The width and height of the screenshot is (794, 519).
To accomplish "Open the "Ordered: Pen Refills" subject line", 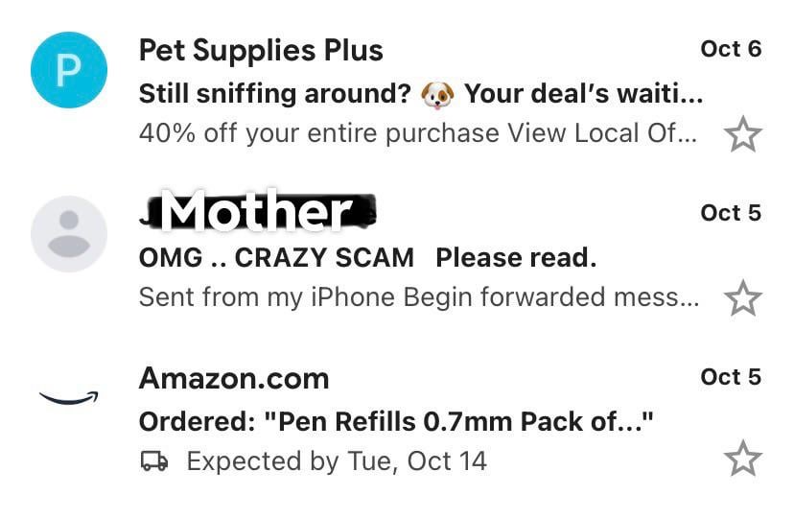I will click(396, 421).
